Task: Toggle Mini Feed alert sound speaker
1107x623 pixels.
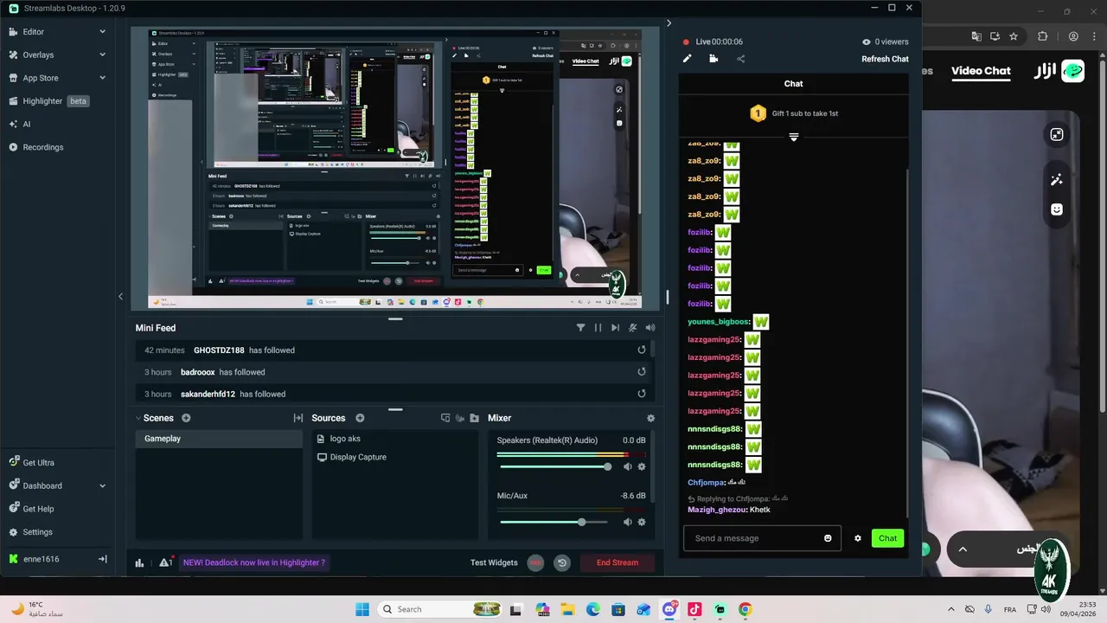Action: coord(650,328)
